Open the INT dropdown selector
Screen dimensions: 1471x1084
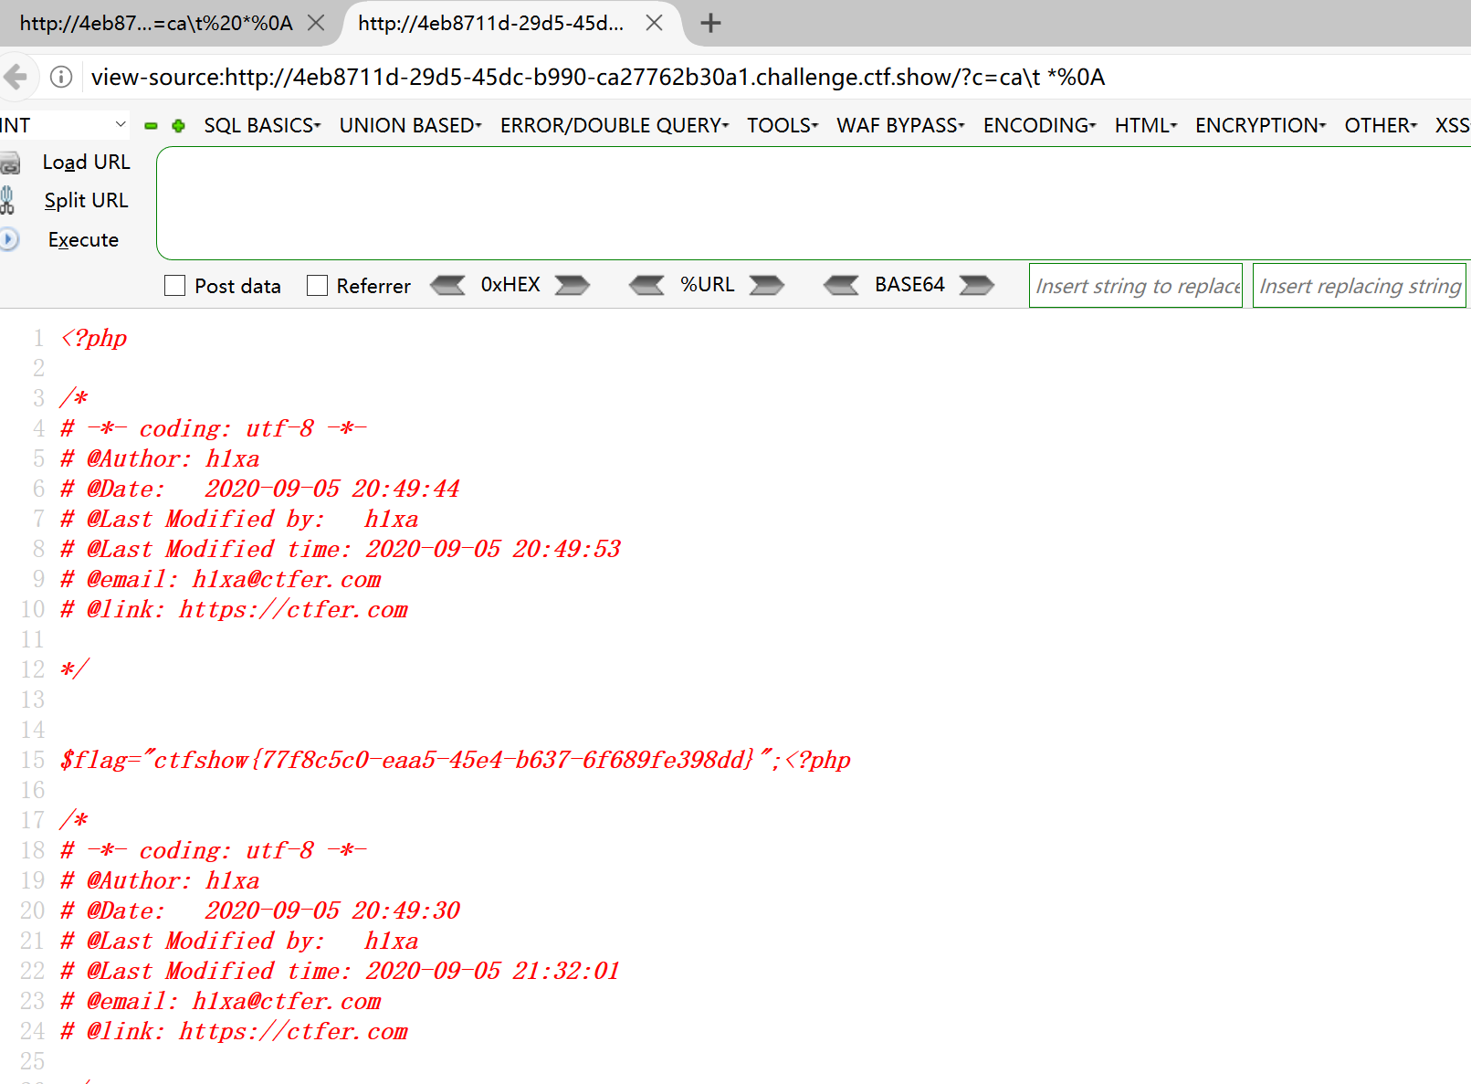point(64,125)
